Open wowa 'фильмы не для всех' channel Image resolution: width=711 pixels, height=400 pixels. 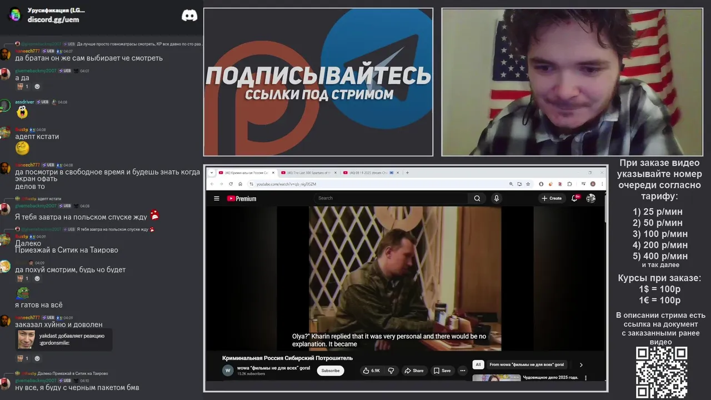point(274,368)
